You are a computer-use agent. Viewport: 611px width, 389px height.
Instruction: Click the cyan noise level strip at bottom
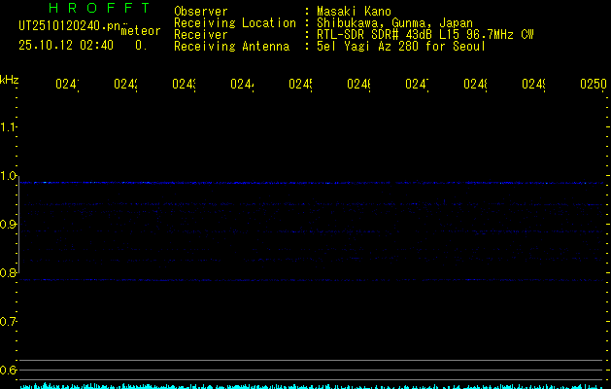311,385
